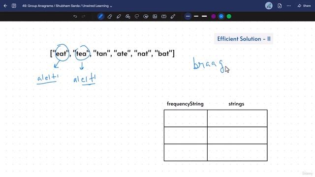Choose the medium stroke width
This screenshot has height=177, width=315.
(196, 16)
